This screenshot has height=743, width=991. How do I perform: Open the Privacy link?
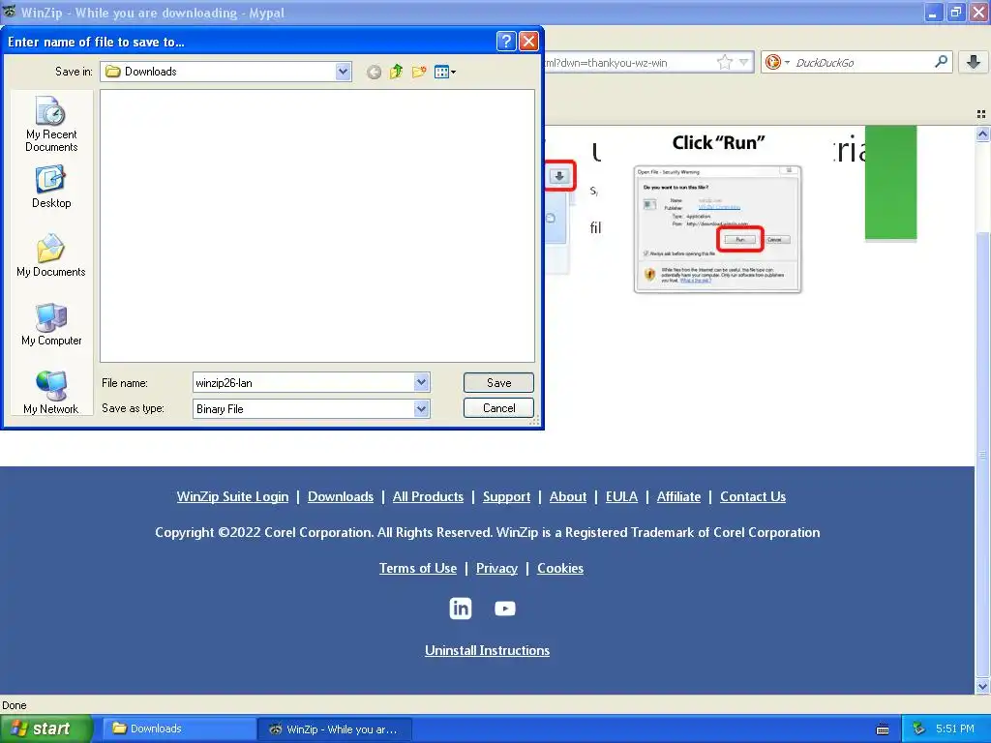click(496, 568)
